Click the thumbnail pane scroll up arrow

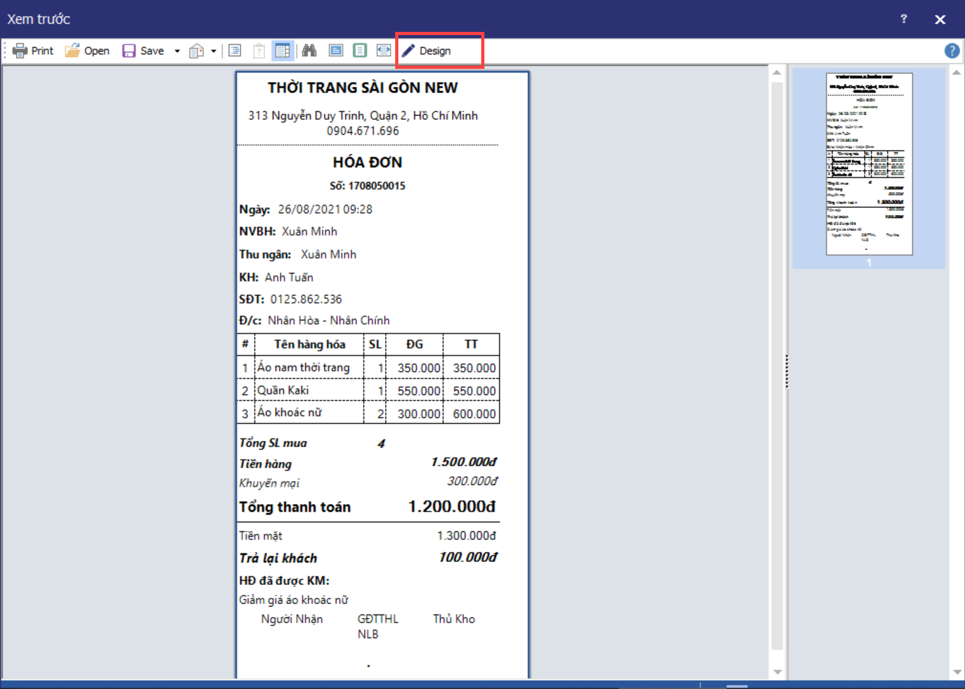tap(957, 72)
